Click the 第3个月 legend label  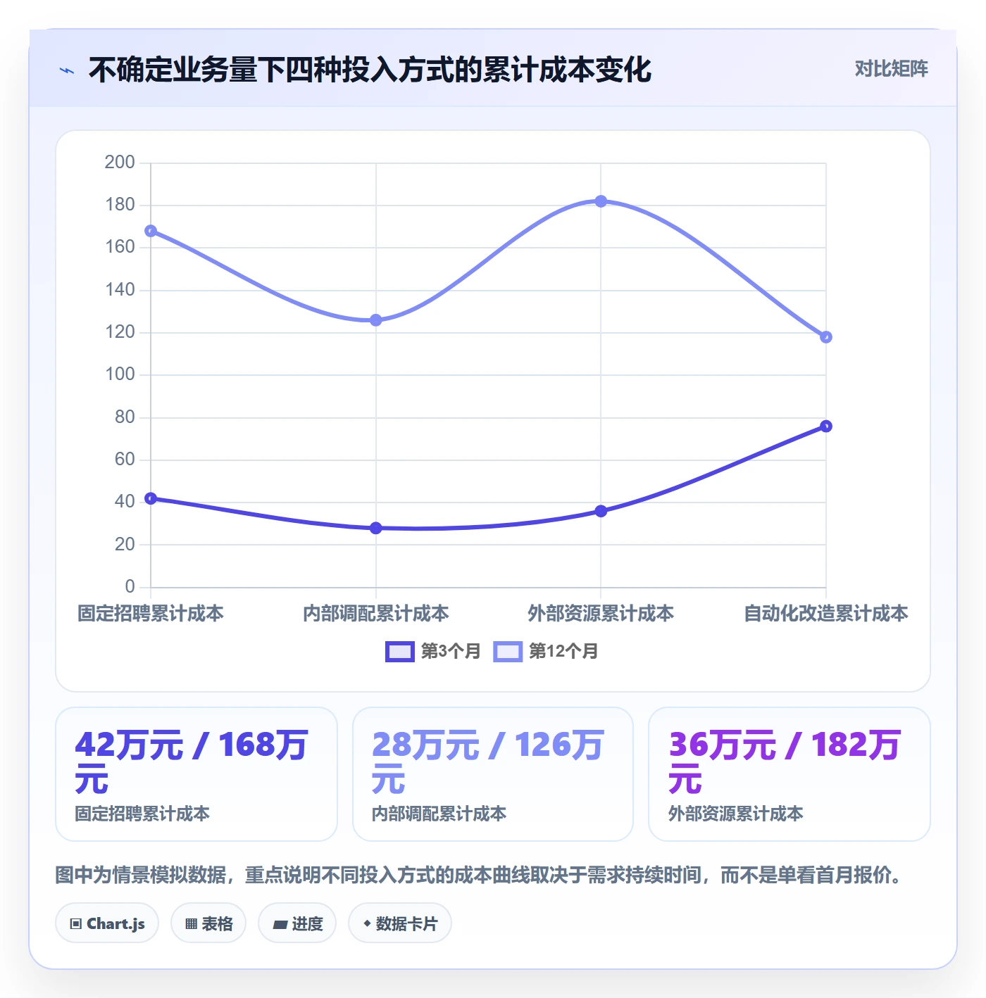pyautogui.click(x=451, y=652)
